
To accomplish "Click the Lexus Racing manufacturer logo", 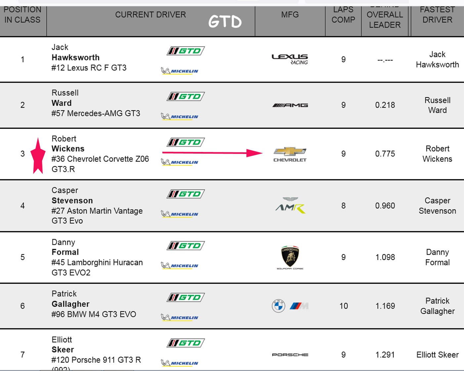I will (x=290, y=59).
